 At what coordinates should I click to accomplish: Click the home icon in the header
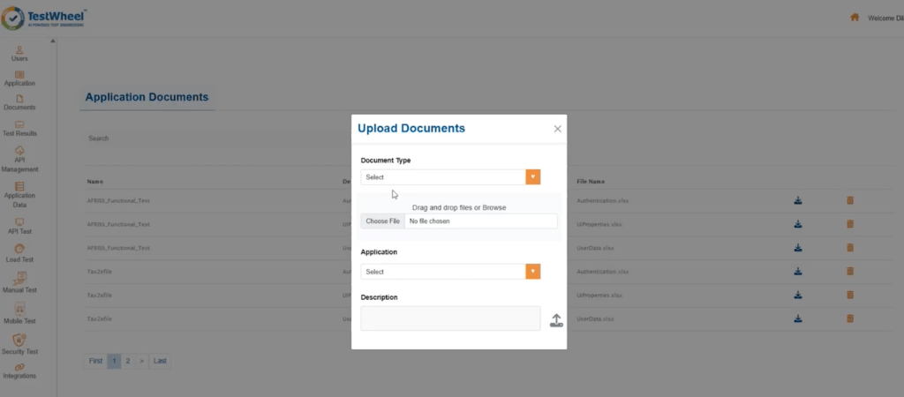855,18
